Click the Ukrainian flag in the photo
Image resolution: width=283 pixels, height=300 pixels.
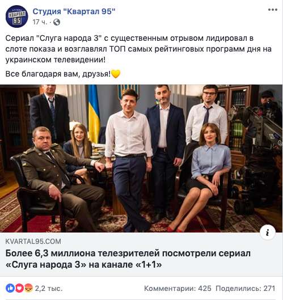pyautogui.click(x=94, y=114)
